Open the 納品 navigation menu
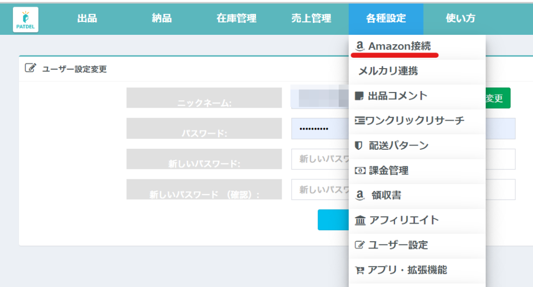The image size is (533, 287). tap(162, 19)
